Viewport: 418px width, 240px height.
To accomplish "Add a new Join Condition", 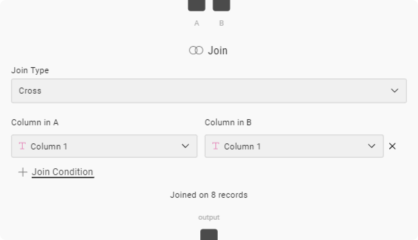I will [x=63, y=172].
